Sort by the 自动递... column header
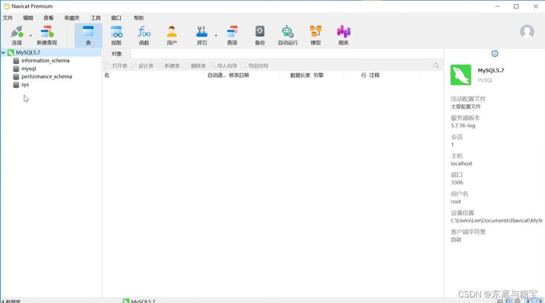The height and width of the screenshot is (303, 545). pyautogui.click(x=216, y=75)
